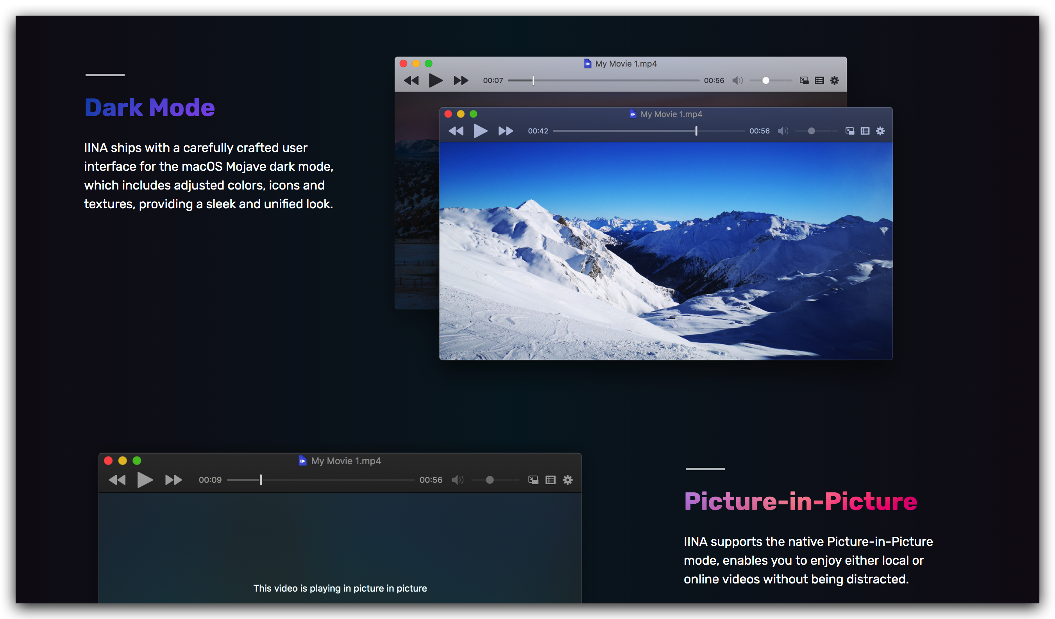The height and width of the screenshot is (619, 1055).
Task: Click volume slider in the snowy mountain window
Action: [816, 131]
